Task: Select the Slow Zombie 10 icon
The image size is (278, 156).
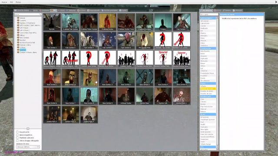Action: click(70, 78)
